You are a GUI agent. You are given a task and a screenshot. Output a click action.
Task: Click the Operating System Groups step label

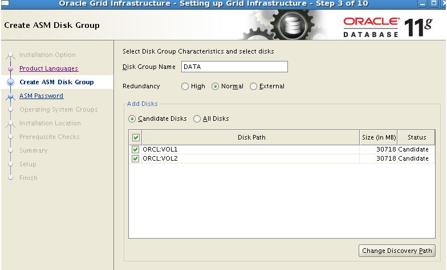[58, 109]
